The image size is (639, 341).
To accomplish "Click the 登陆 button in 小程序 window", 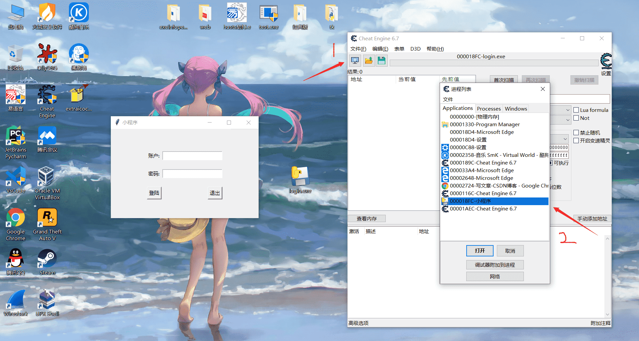I will coord(154,193).
